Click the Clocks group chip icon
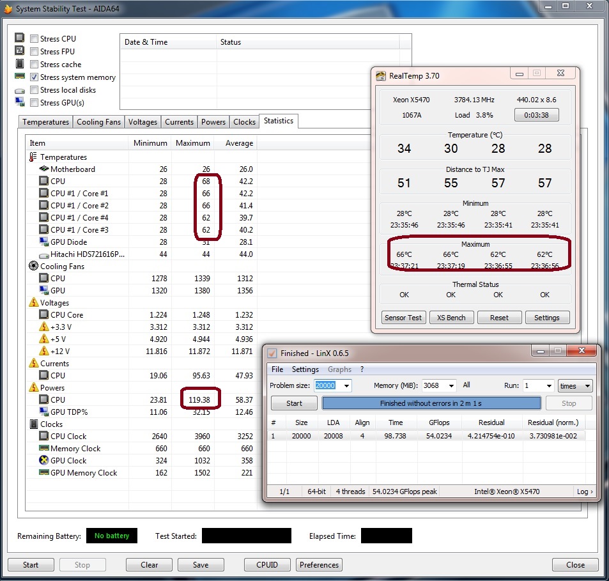Image resolution: width=609 pixels, height=581 pixels. (x=34, y=424)
